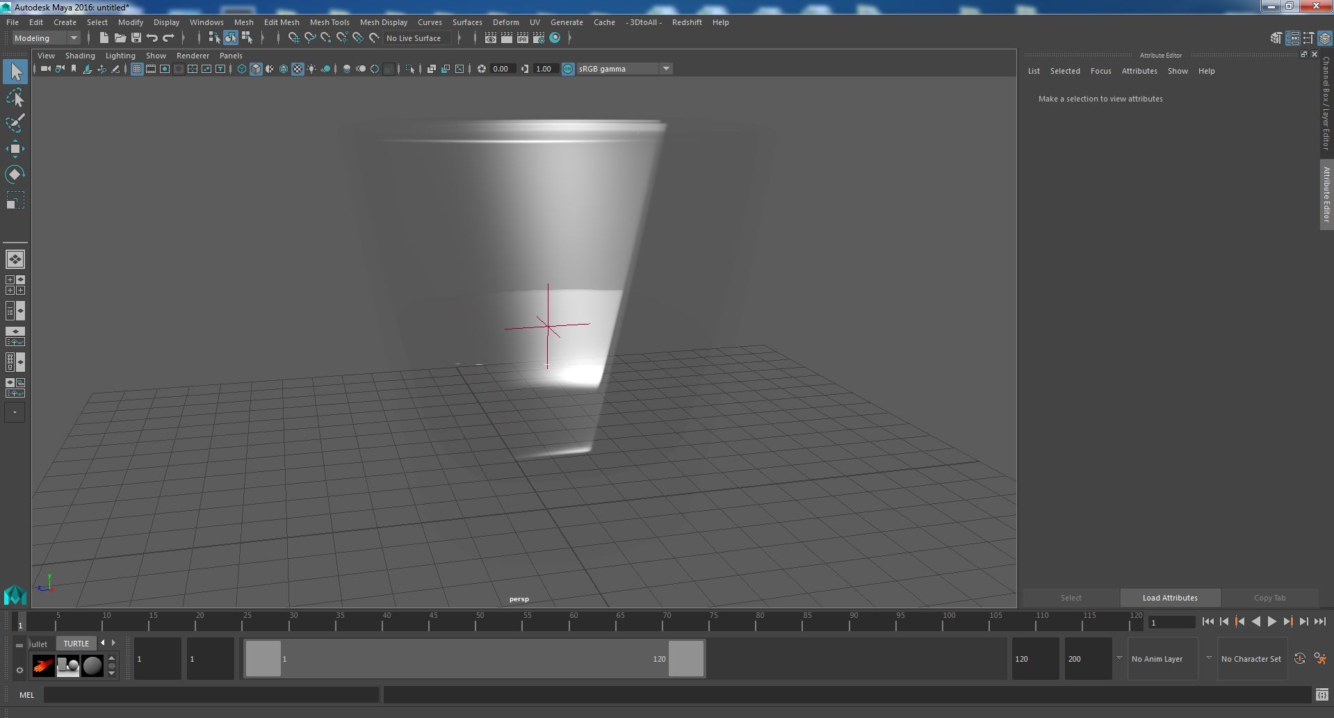Undo the last action
Screen dimensions: 1334x718
(x=152, y=38)
